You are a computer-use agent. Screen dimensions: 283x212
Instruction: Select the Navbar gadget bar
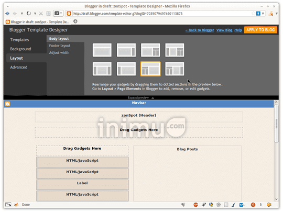click(x=138, y=104)
